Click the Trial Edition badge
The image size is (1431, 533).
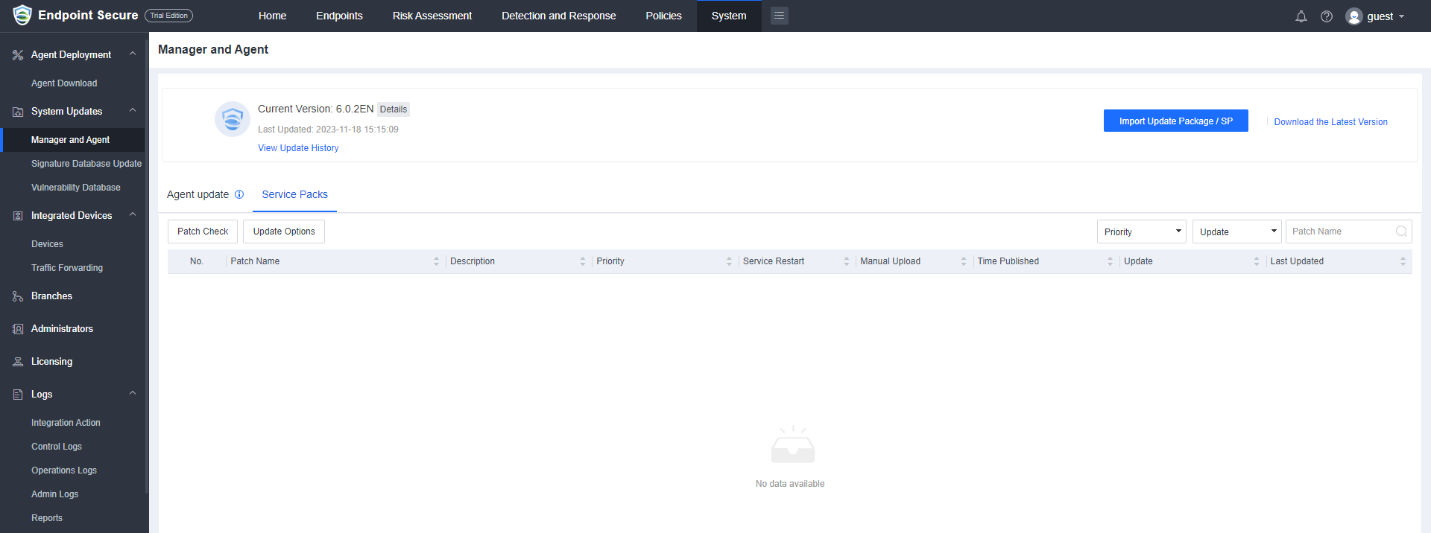[x=168, y=16]
